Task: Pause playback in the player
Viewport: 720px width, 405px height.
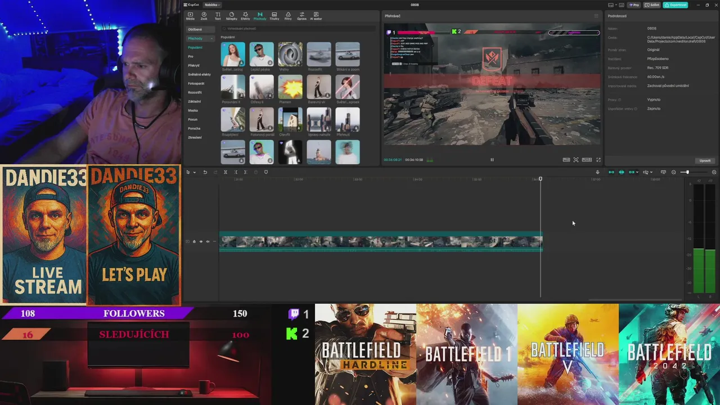Action: [x=492, y=160]
